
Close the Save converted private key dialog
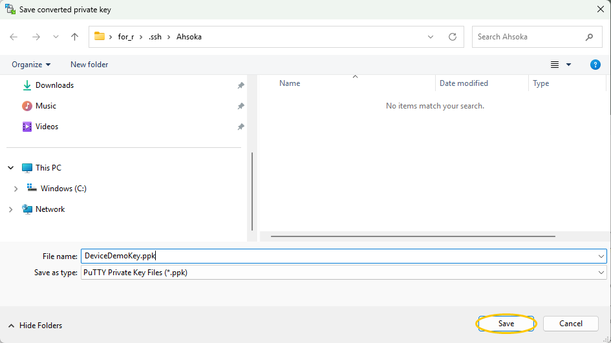(x=601, y=9)
